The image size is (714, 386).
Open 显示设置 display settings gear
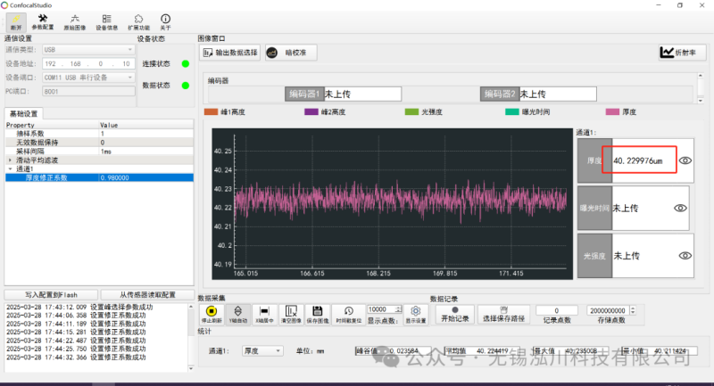coord(416,313)
